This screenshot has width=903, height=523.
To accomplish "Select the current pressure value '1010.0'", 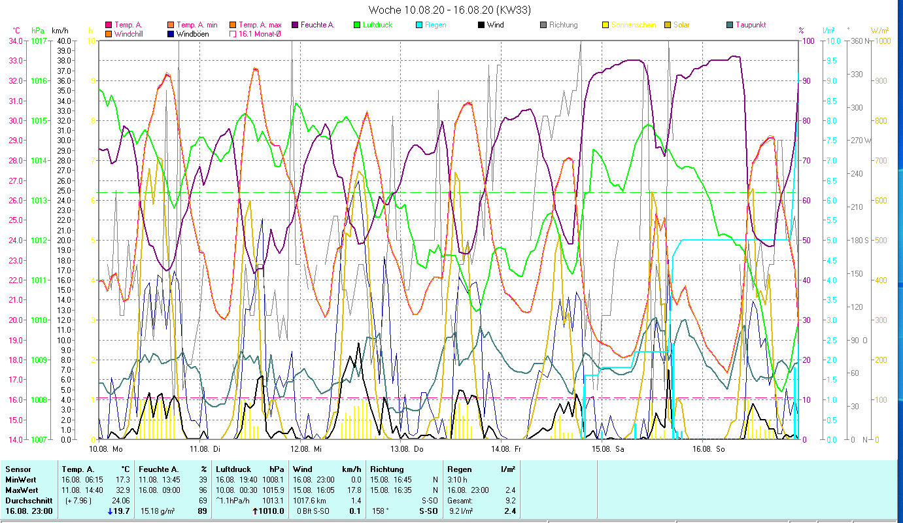I will coord(273,511).
